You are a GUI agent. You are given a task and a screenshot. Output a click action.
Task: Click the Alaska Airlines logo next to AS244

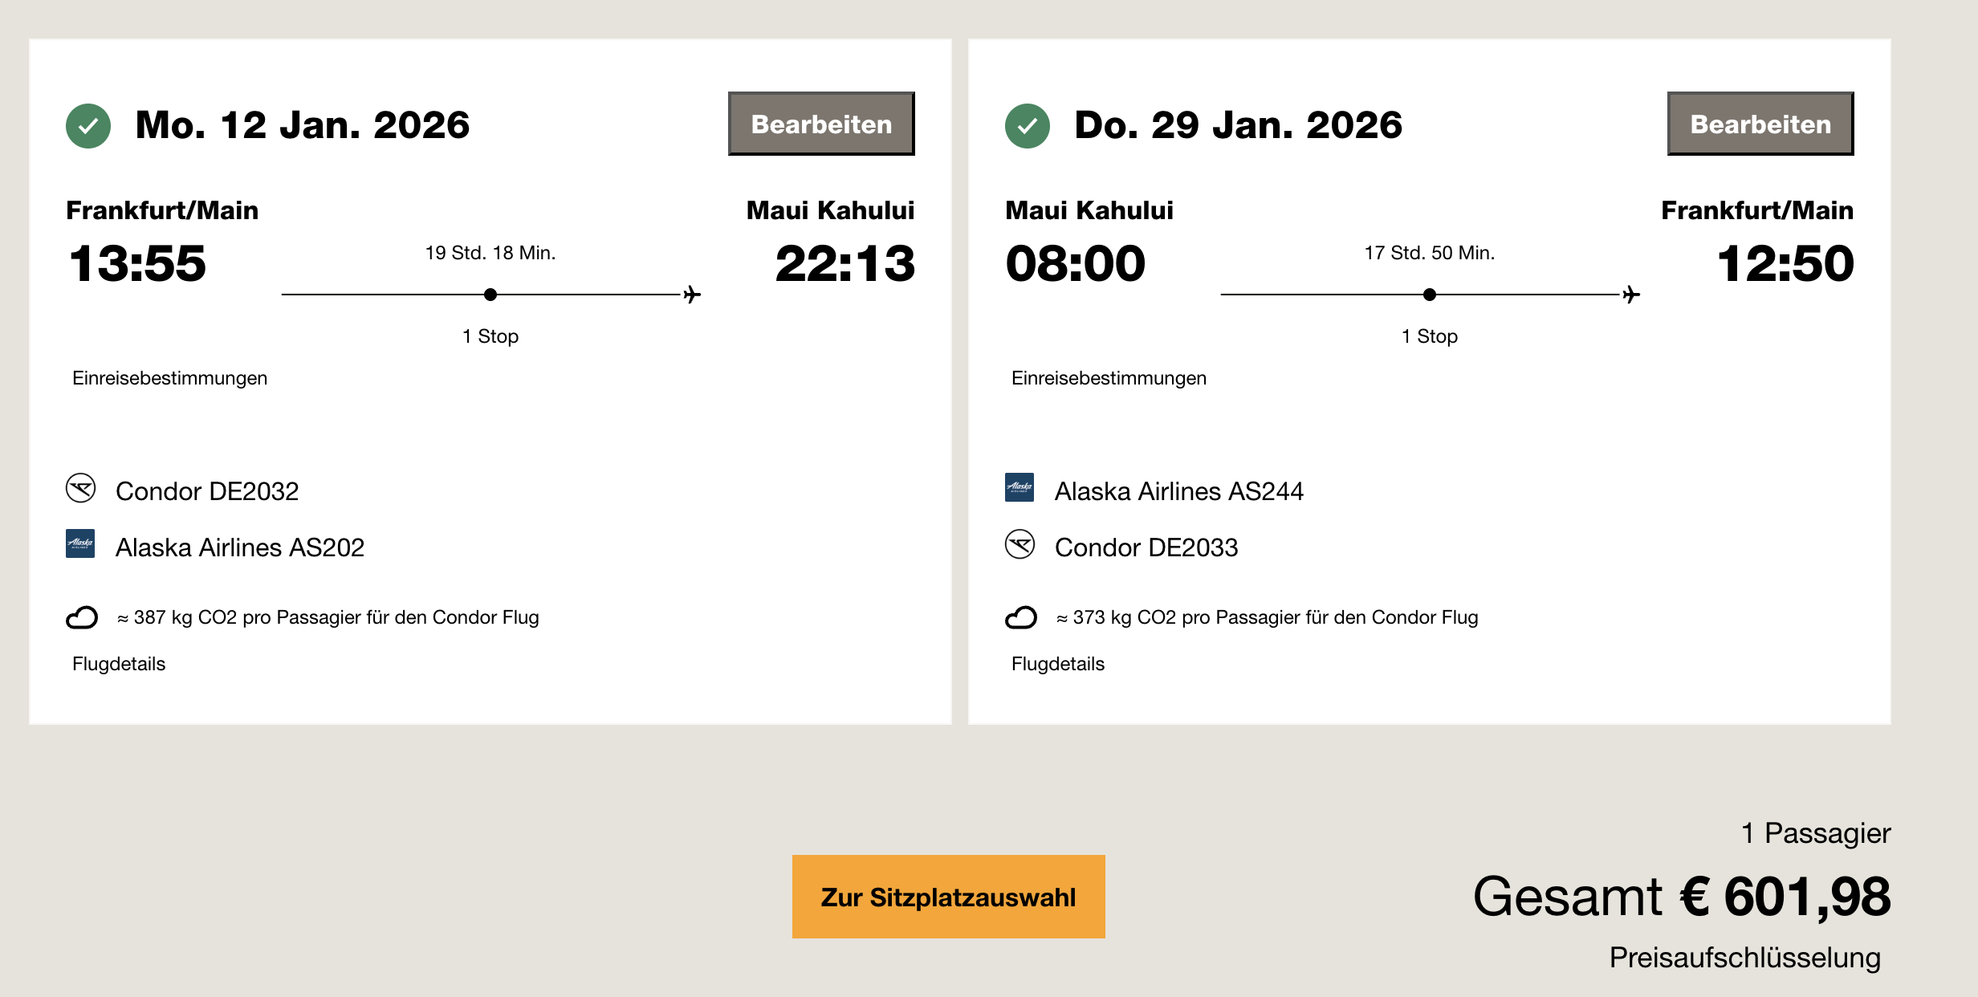tap(1020, 487)
